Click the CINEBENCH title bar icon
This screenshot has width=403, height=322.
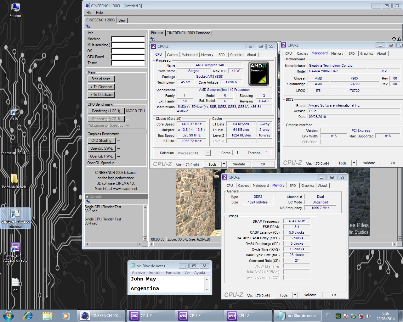87,6
